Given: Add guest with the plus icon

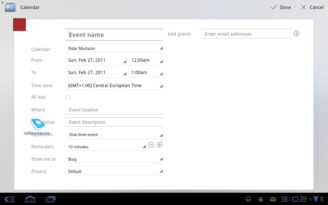Looking at the screenshot, I should [x=296, y=34].
